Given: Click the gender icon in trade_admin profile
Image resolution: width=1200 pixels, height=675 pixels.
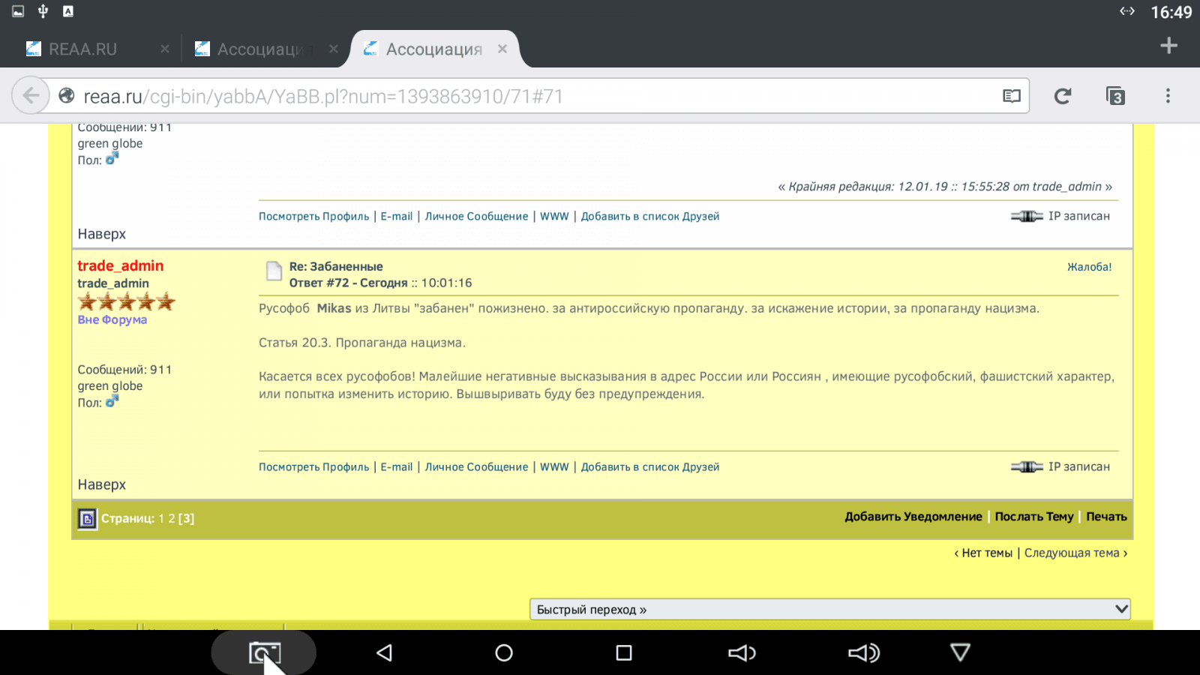Looking at the screenshot, I should [112, 401].
